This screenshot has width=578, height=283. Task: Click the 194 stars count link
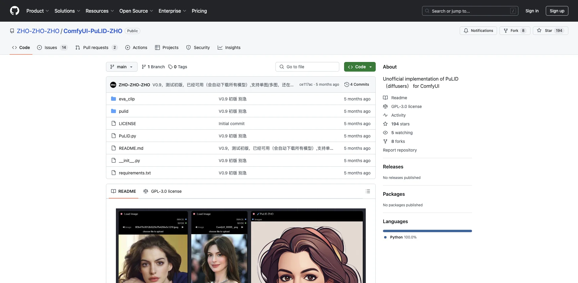coord(400,124)
